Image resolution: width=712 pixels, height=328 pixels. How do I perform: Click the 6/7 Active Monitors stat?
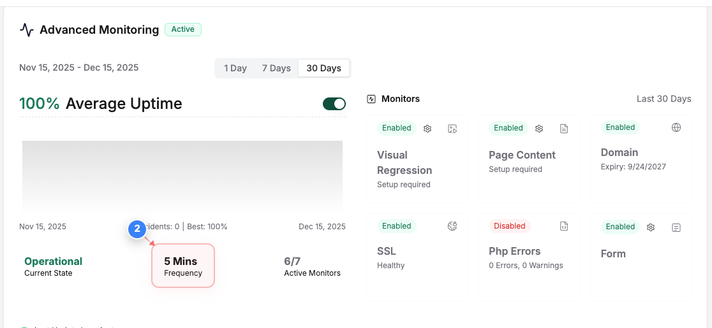pos(313,266)
